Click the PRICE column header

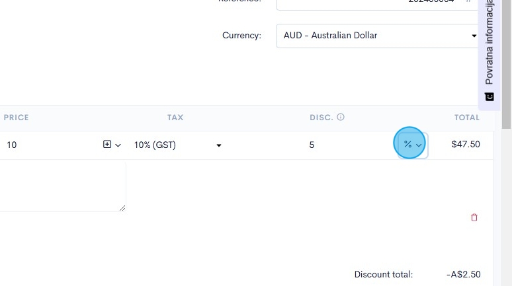coord(17,118)
